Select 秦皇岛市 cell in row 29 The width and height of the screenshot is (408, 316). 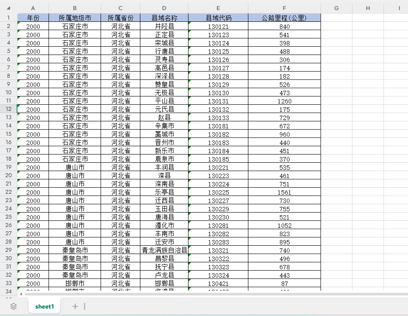[75, 250]
